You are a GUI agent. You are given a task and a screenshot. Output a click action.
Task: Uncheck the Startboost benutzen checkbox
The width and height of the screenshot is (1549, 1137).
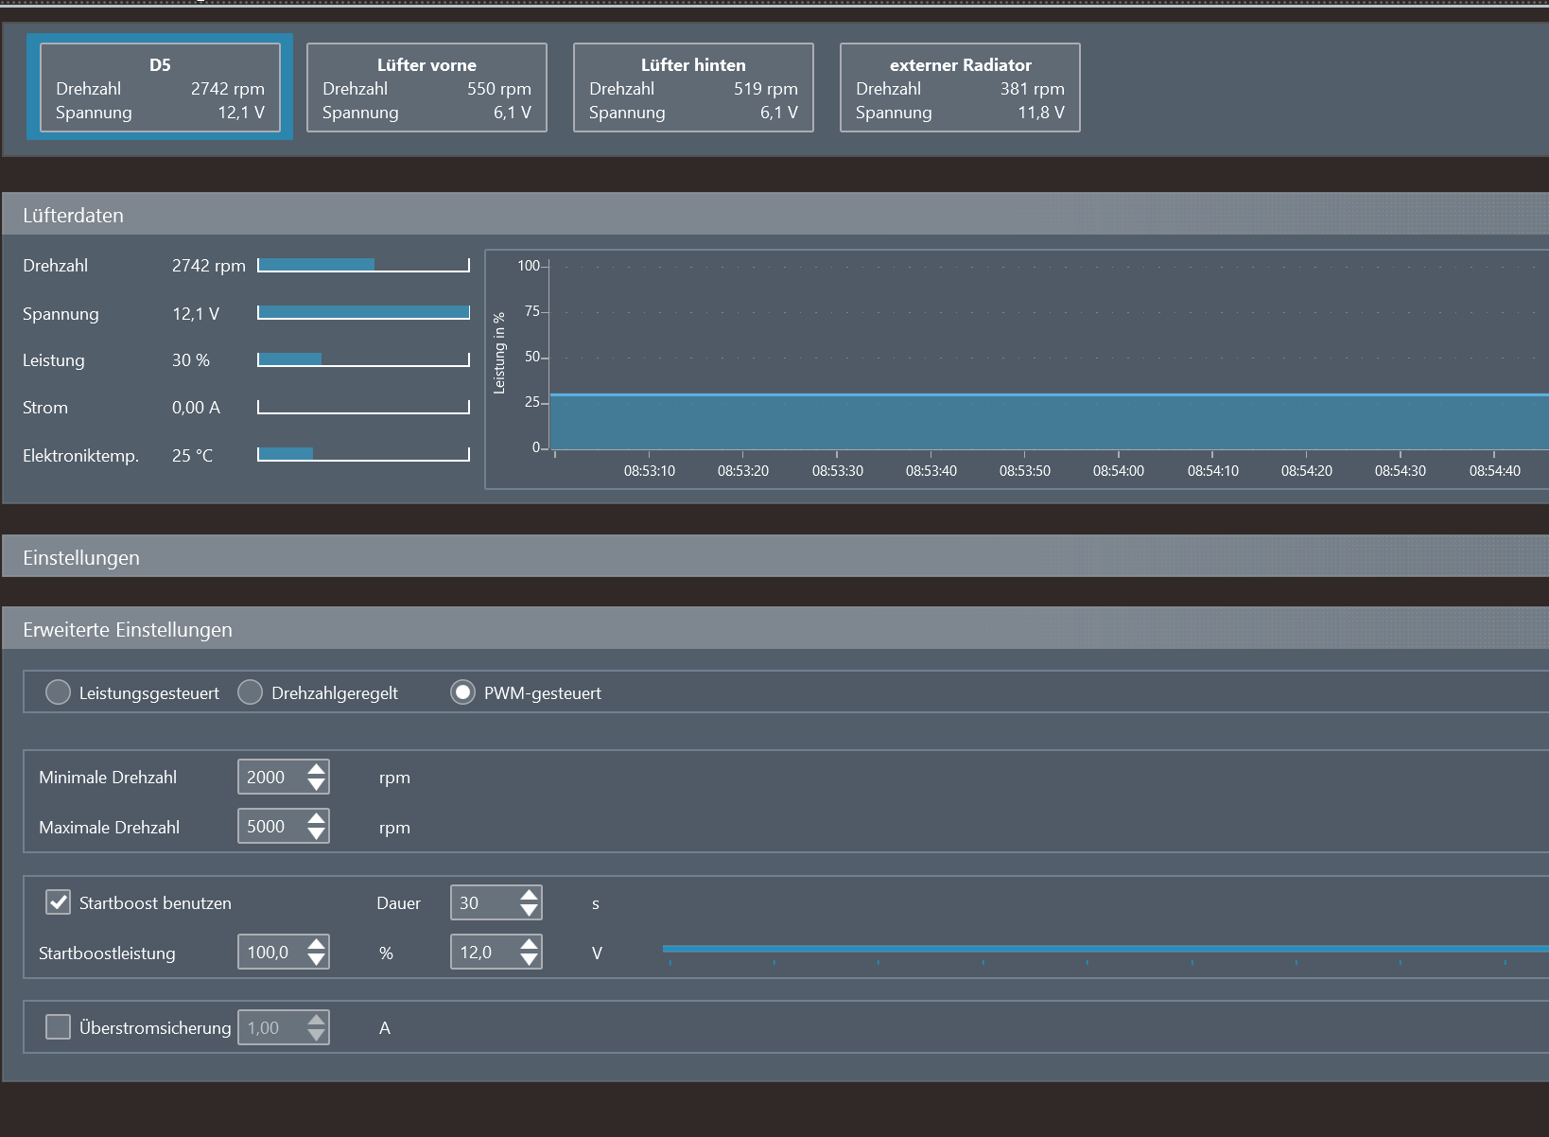[59, 902]
